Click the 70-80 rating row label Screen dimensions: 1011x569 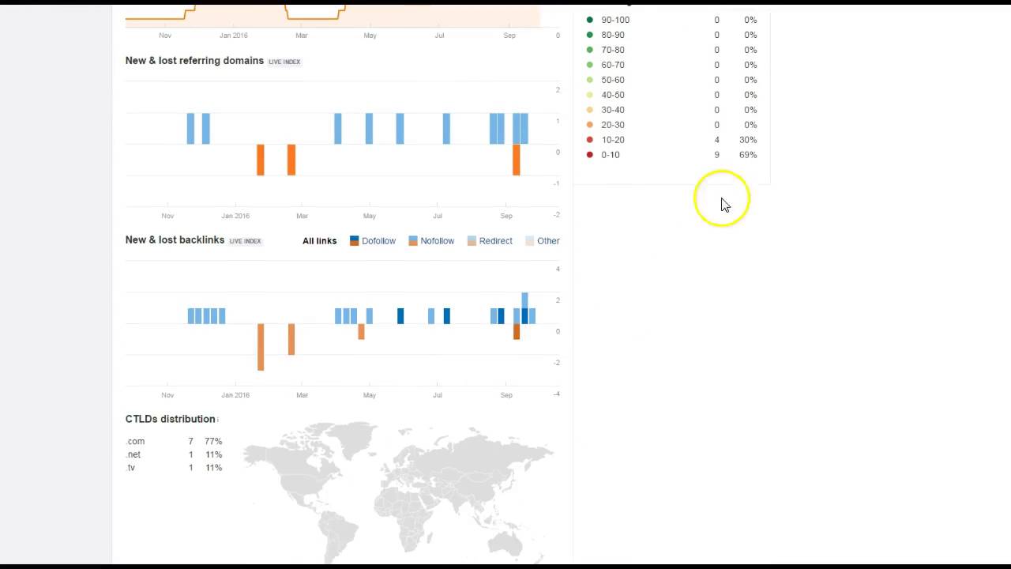pyautogui.click(x=613, y=50)
